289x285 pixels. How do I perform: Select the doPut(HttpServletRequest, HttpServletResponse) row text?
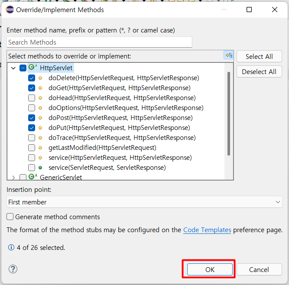(x=119, y=128)
